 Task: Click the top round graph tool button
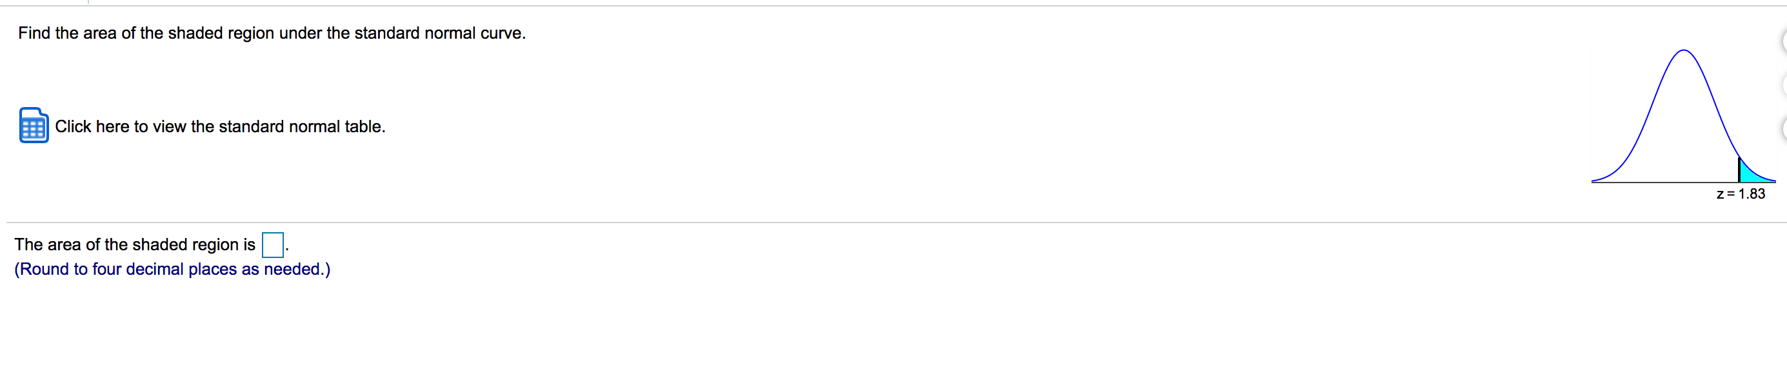coord(1784,42)
